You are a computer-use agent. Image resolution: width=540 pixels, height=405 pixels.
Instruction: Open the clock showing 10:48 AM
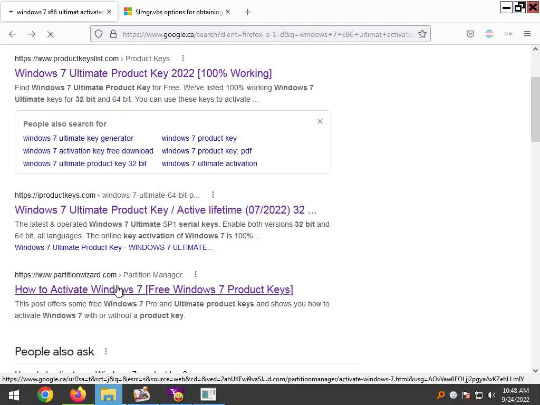[x=515, y=395]
